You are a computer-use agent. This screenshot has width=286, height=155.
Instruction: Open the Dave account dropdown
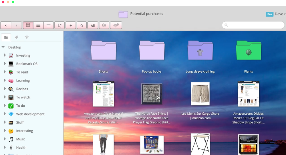point(280,14)
